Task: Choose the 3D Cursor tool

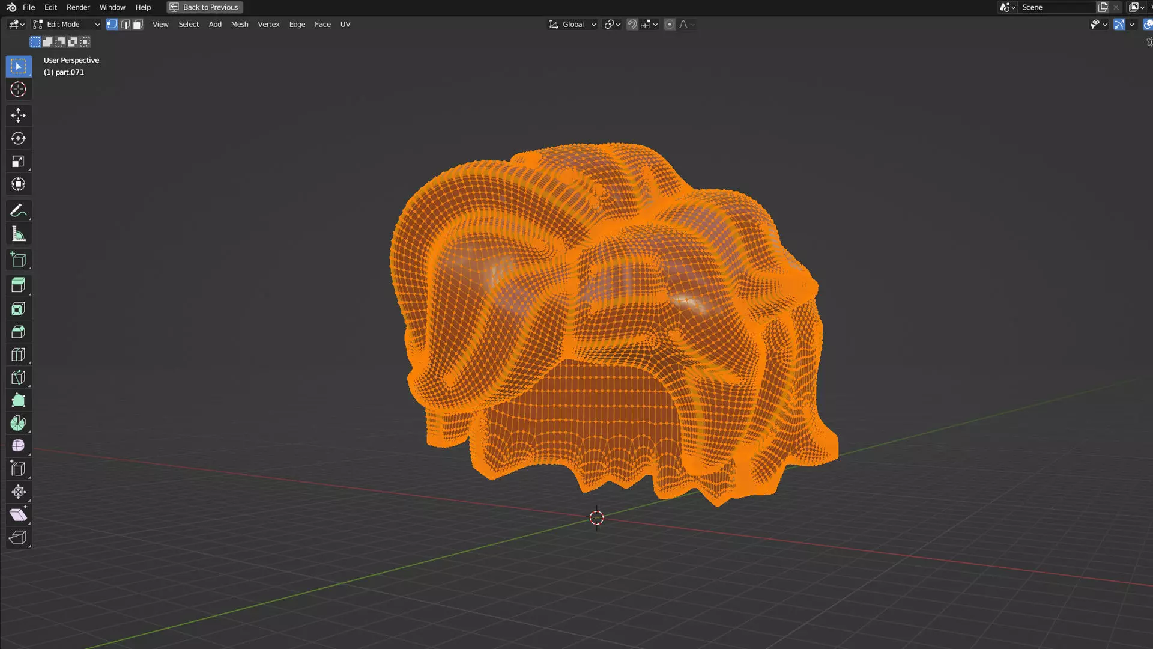Action: coord(18,90)
